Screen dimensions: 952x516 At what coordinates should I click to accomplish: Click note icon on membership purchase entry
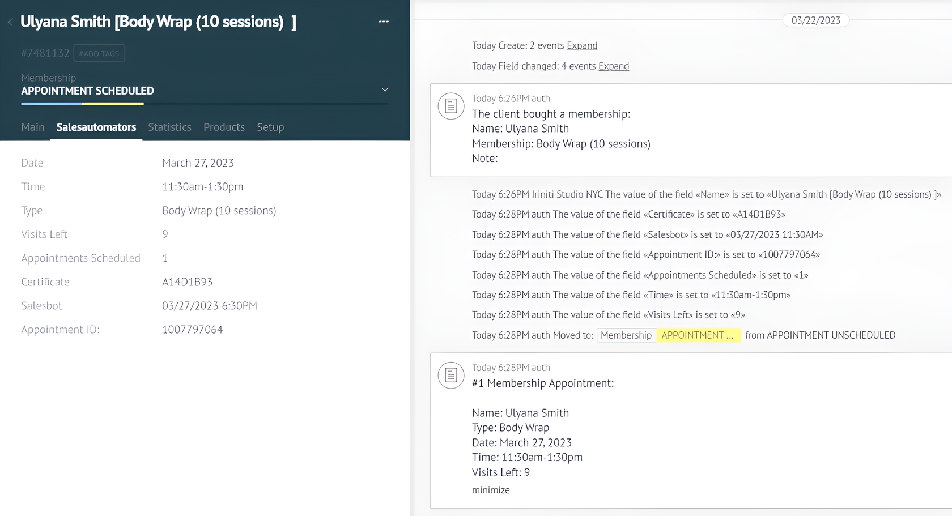(x=451, y=106)
